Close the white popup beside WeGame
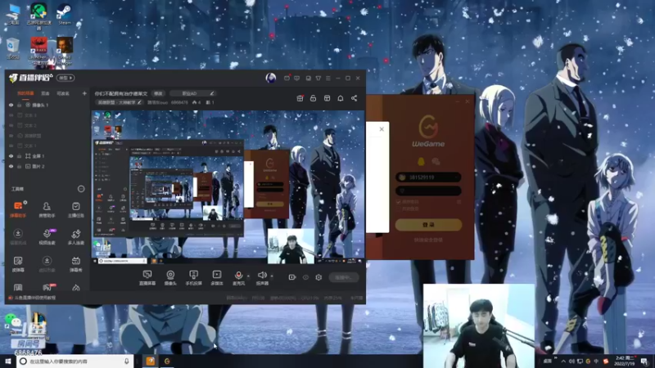The image size is (655, 368). [x=382, y=129]
